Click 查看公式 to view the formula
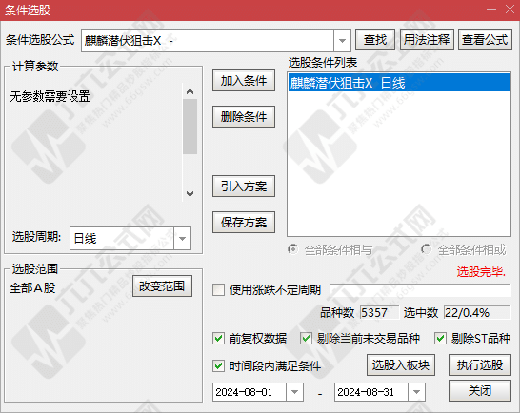The height and width of the screenshot is (413, 520). coord(485,40)
